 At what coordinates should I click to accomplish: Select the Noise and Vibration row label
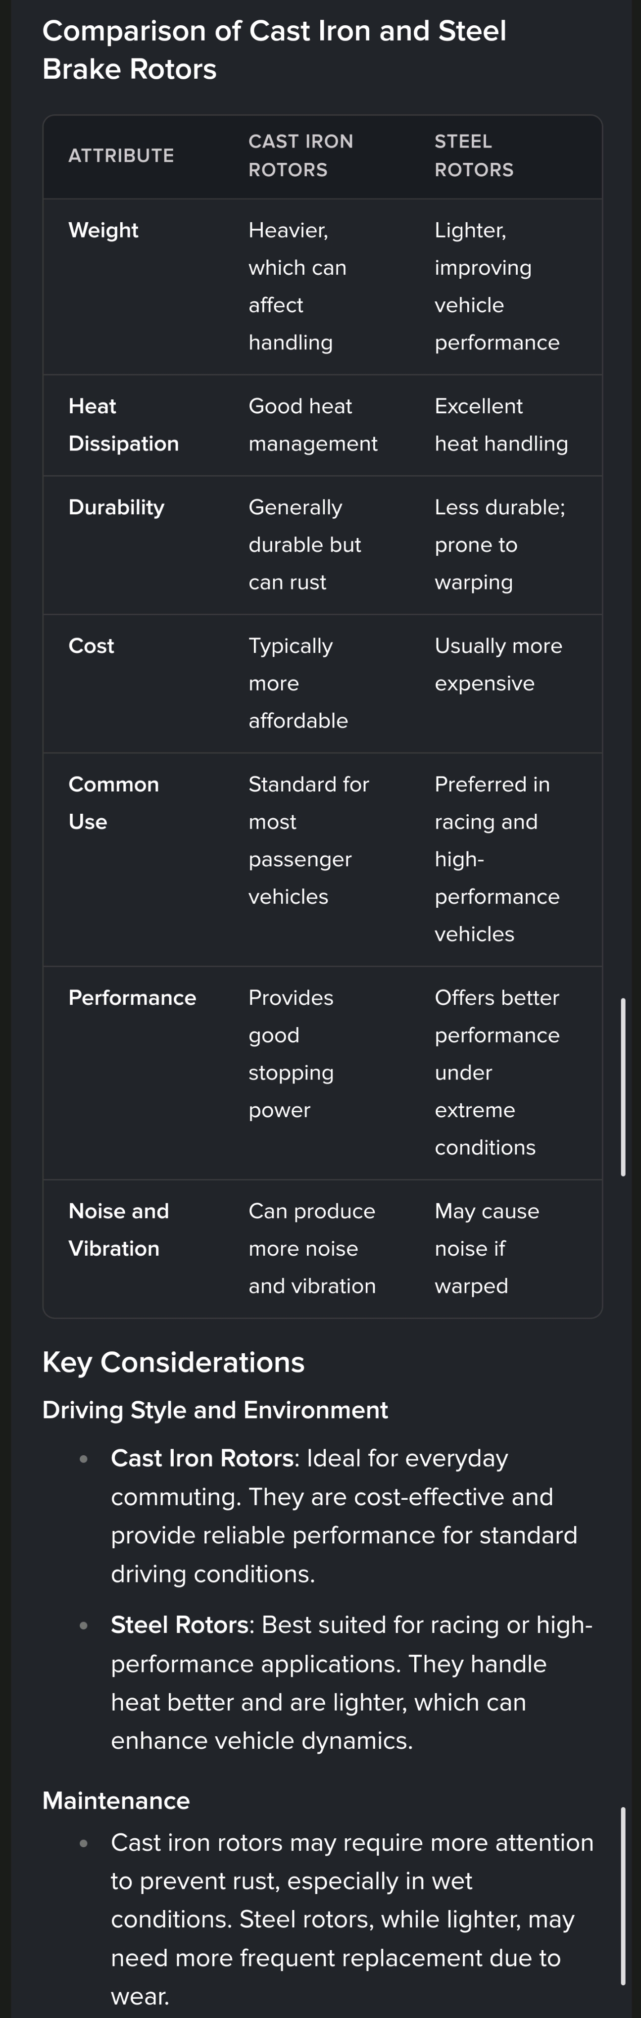118,1230
